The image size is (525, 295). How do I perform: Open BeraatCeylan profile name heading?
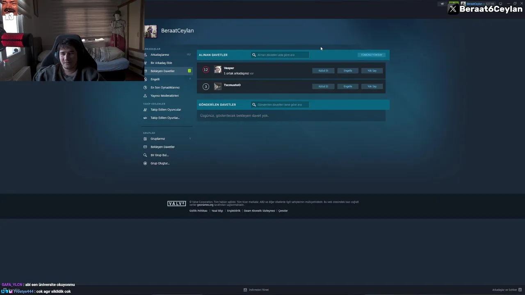(177, 30)
